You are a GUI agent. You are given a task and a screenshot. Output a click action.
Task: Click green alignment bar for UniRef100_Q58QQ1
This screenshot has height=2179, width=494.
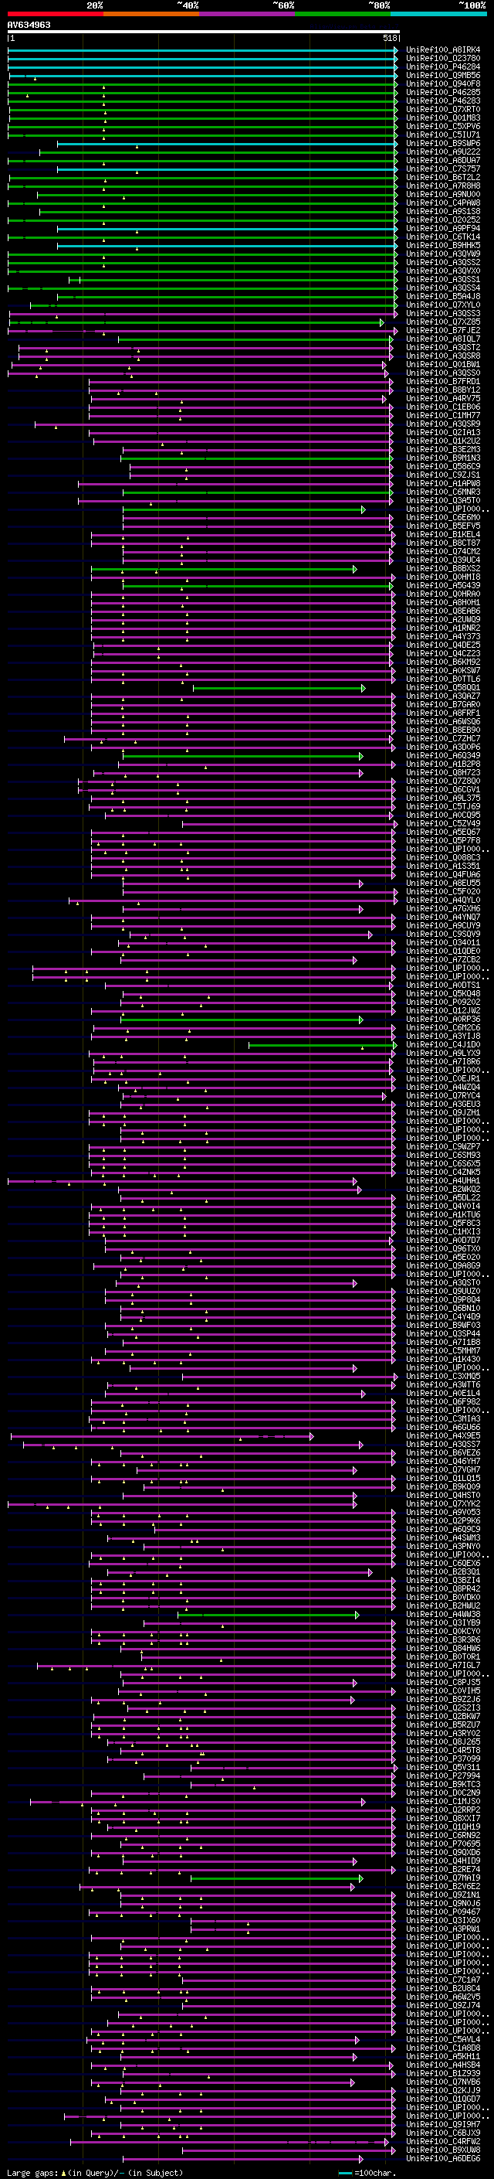(278, 689)
